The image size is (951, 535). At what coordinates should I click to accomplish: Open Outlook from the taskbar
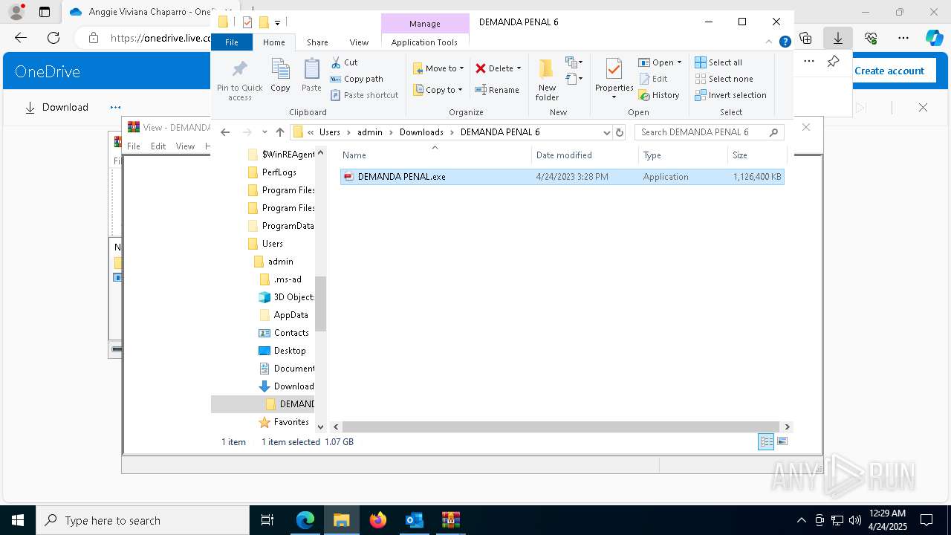[x=414, y=520]
